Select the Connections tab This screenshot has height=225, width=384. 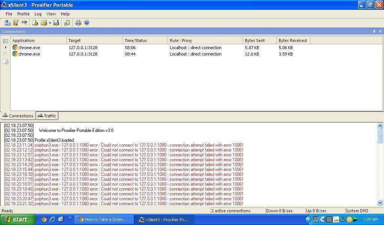(18, 116)
